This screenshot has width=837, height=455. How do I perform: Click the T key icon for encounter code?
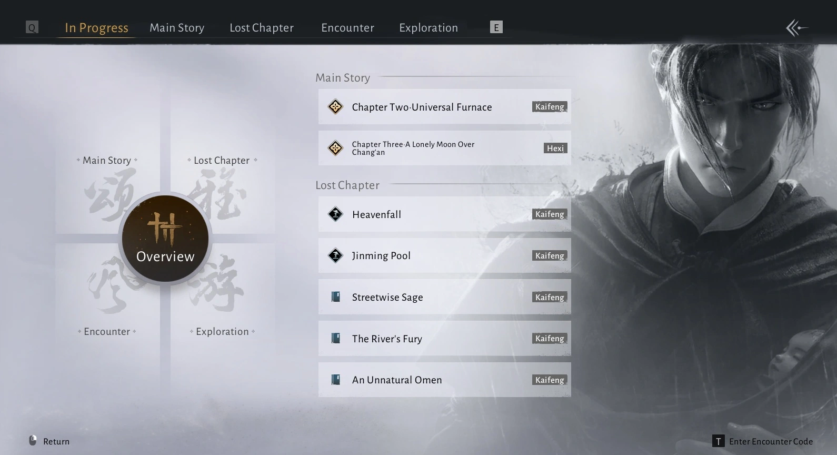point(718,441)
